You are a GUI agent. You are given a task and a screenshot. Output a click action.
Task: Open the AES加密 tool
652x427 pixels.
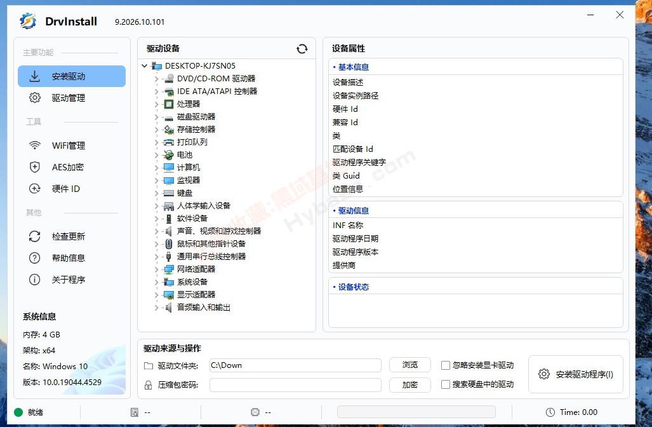pos(72,167)
